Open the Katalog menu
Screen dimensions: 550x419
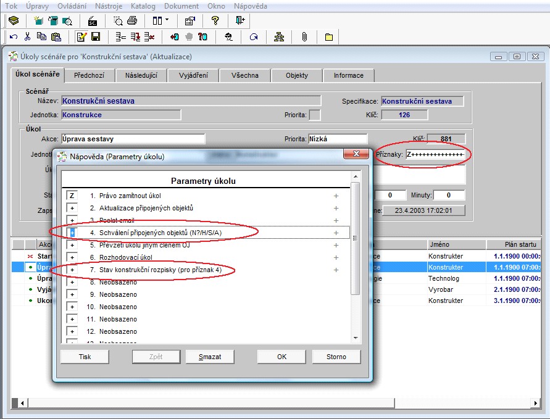[x=143, y=6]
